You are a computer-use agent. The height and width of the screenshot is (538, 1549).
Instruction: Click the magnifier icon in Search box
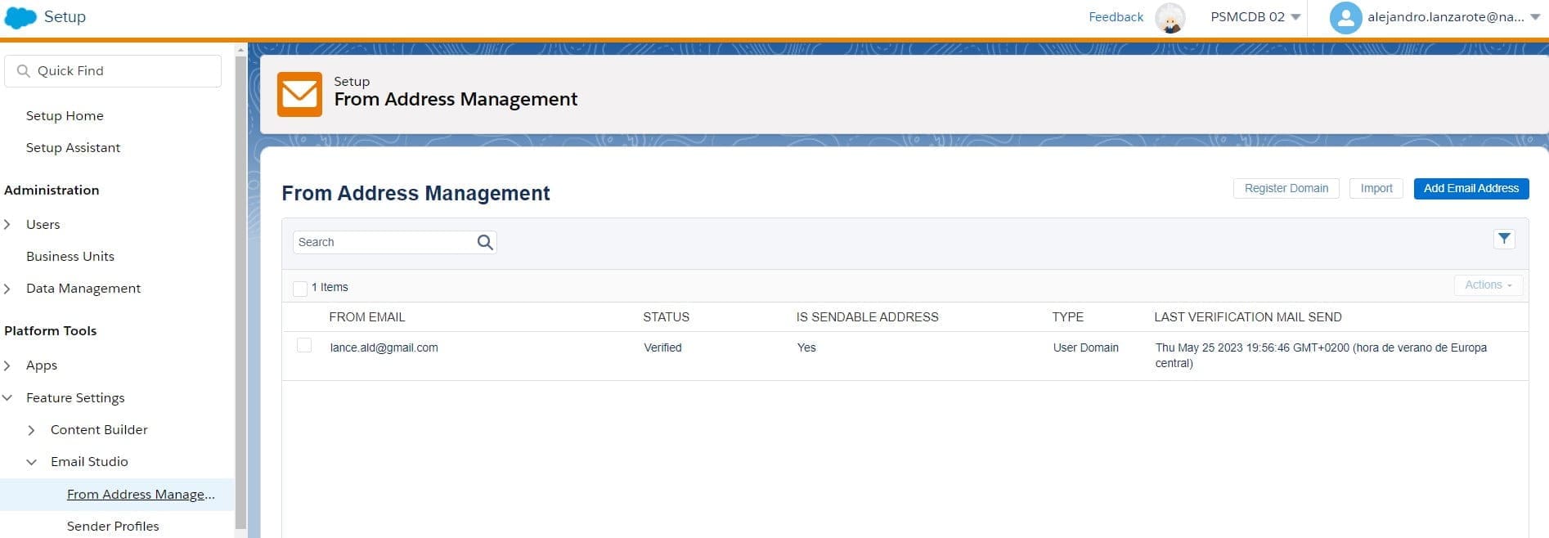click(x=485, y=242)
